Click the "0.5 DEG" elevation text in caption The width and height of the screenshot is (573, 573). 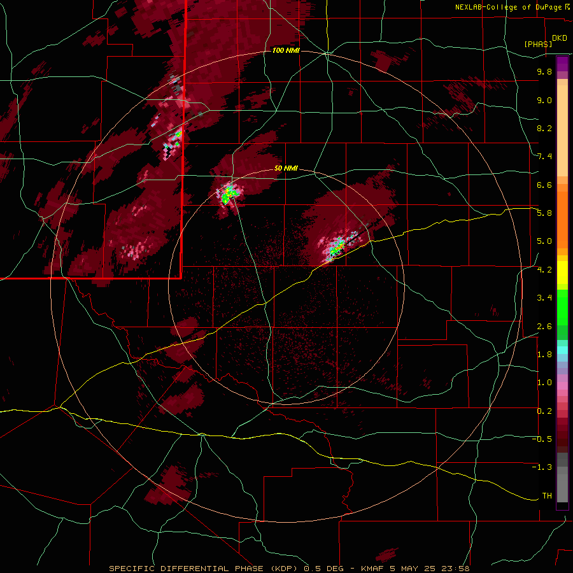click(x=323, y=569)
